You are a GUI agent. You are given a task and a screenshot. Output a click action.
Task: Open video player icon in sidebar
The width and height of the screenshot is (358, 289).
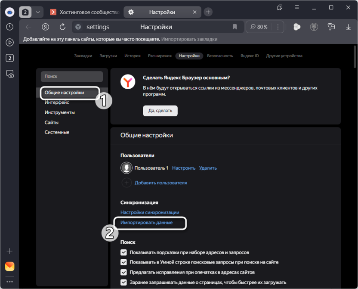pyautogui.click(x=9, y=43)
